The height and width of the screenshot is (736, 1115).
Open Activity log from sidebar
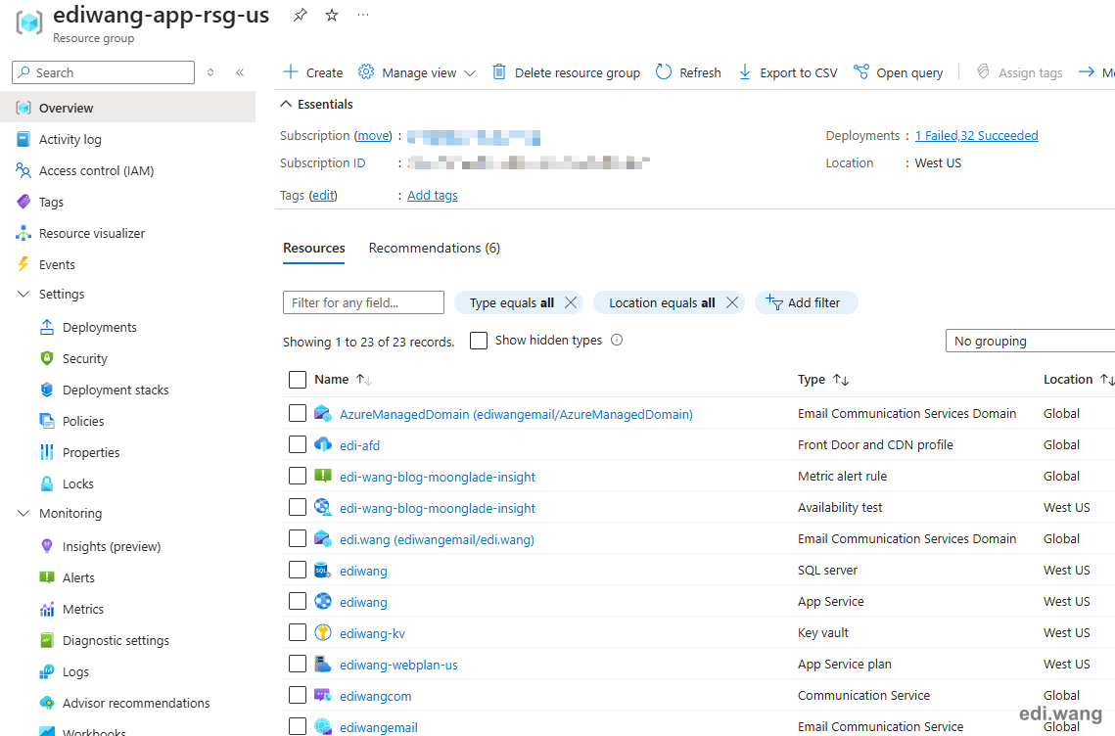pos(70,139)
